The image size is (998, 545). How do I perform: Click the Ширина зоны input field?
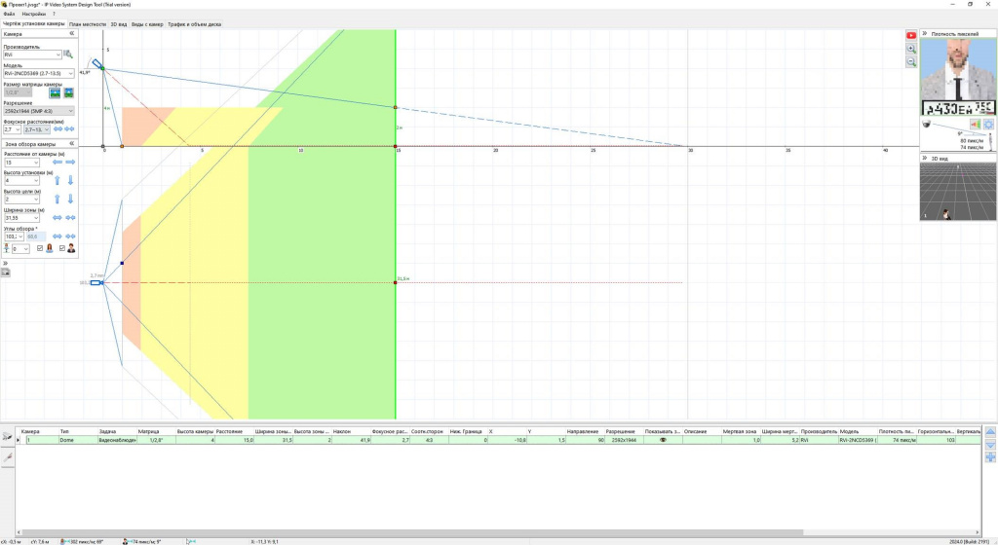coord(19,217)
